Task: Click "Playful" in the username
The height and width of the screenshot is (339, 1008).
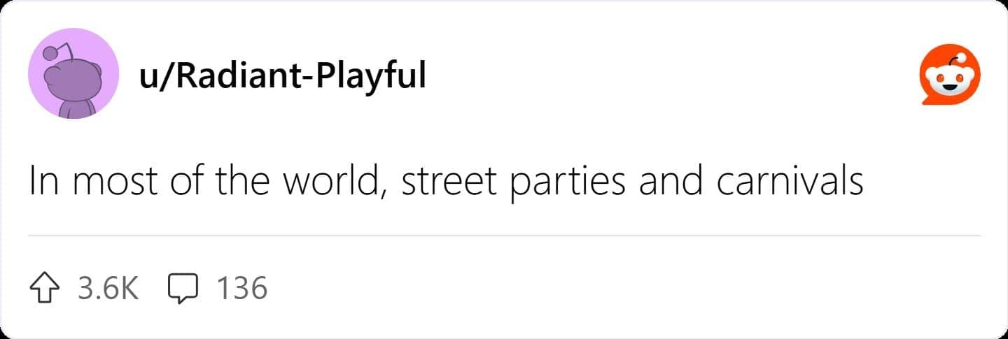Action: (x=370, y=74)
